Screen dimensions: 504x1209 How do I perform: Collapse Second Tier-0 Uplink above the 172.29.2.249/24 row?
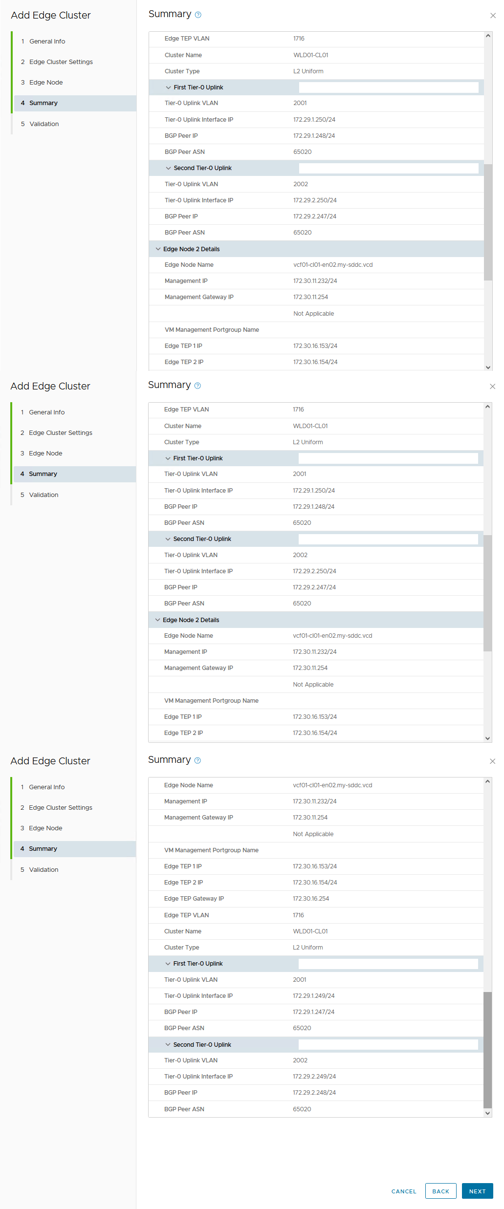click(x=168, y=1044)
